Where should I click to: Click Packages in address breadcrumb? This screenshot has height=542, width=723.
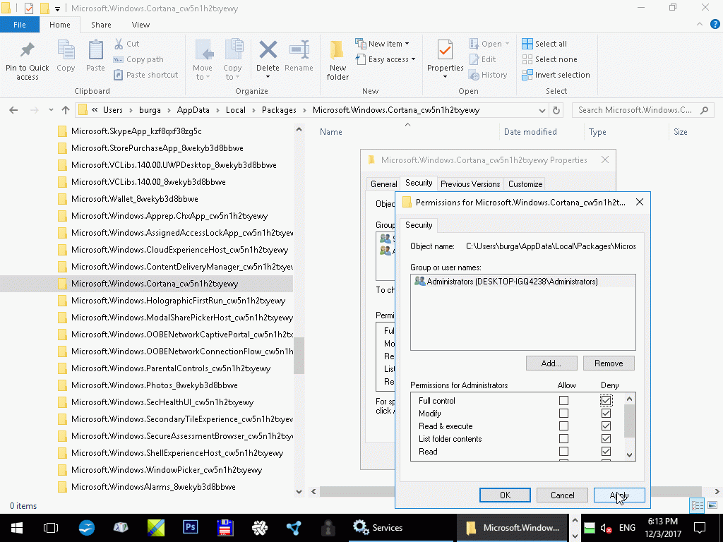(279, 110)
